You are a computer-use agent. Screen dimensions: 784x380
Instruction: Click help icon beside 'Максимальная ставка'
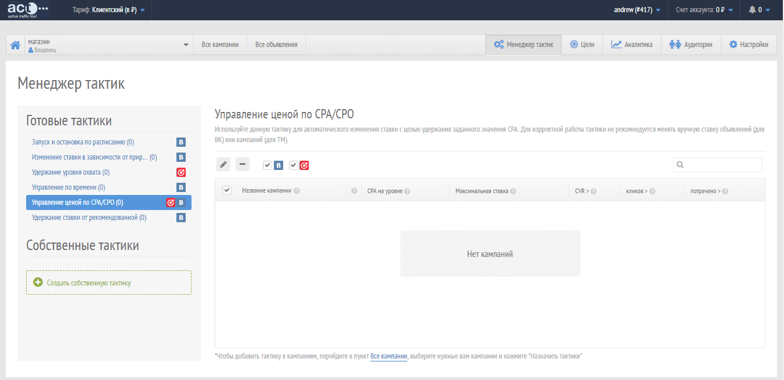point(513,191)
